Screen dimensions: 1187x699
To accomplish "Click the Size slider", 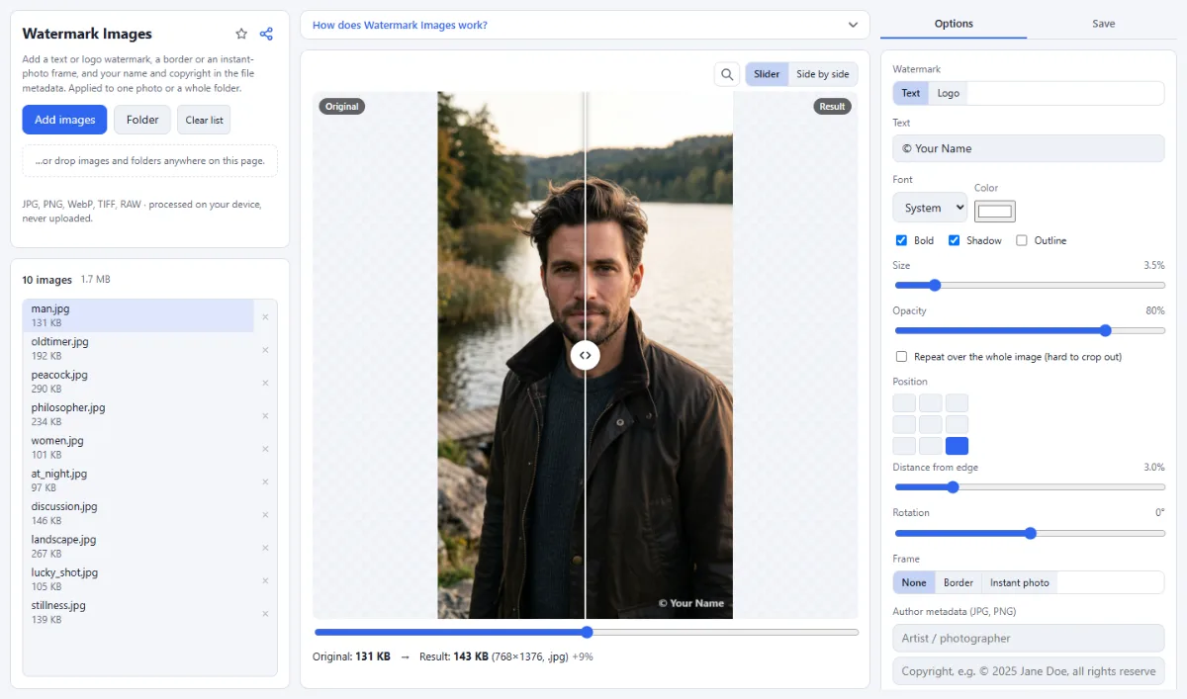I will [1029, 285].
